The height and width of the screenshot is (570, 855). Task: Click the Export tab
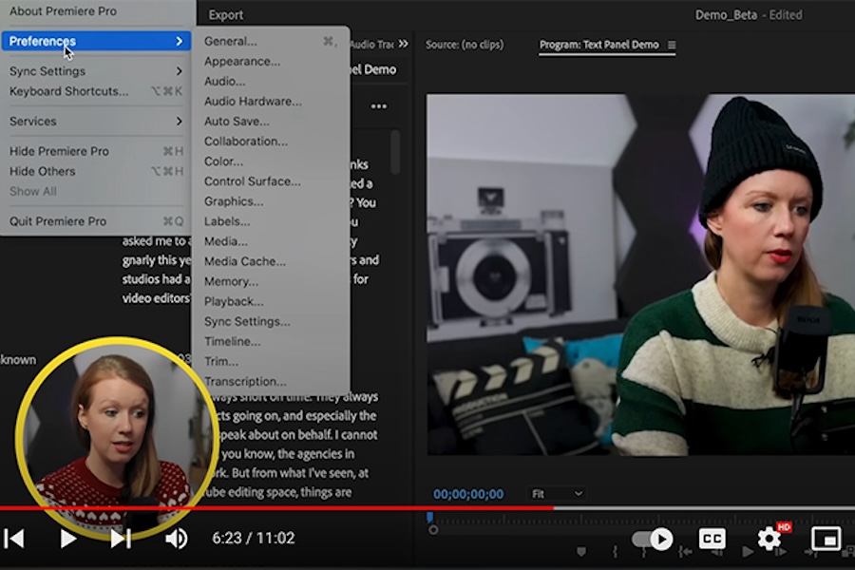[x=226, y=15]
